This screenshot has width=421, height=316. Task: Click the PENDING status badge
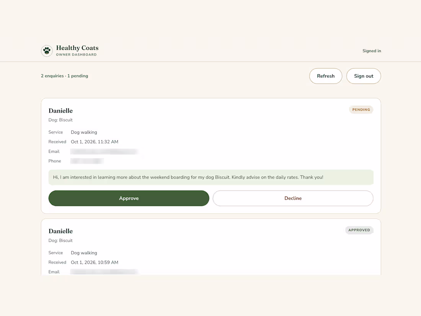(361, 110)
